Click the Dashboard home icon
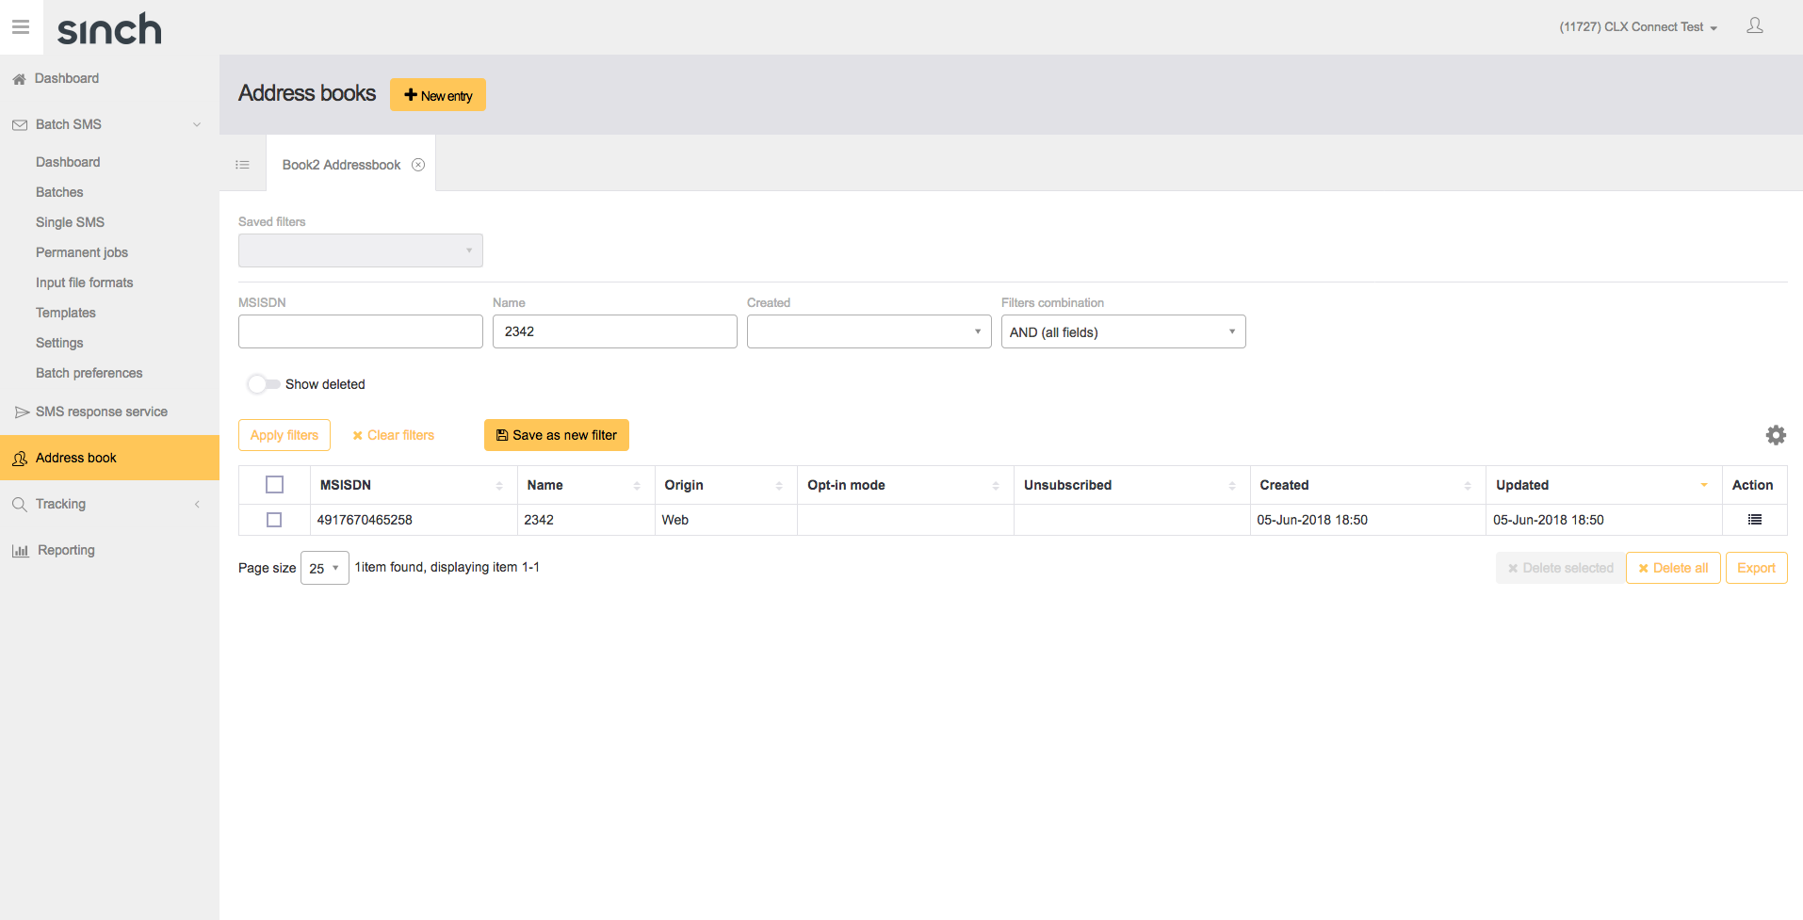Viewport: 1803px width, 920px height. coord(19,79)
